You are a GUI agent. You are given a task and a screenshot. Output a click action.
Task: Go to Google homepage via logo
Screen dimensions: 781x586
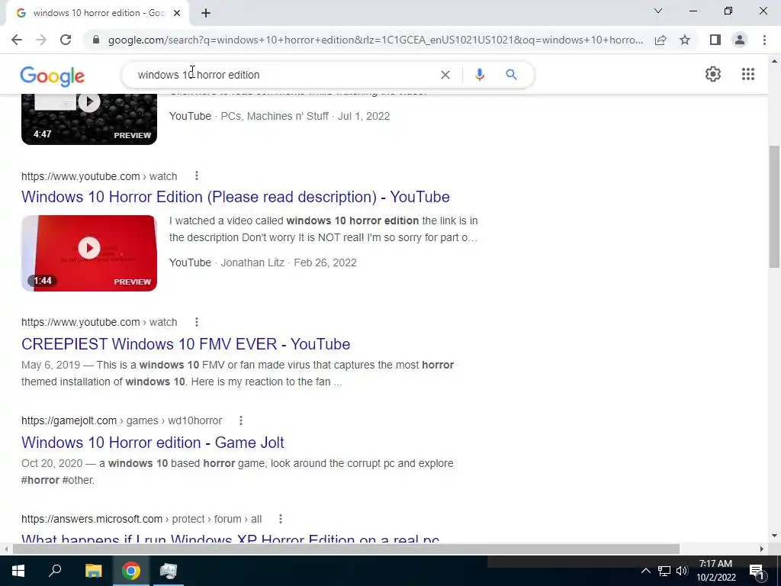53,76
